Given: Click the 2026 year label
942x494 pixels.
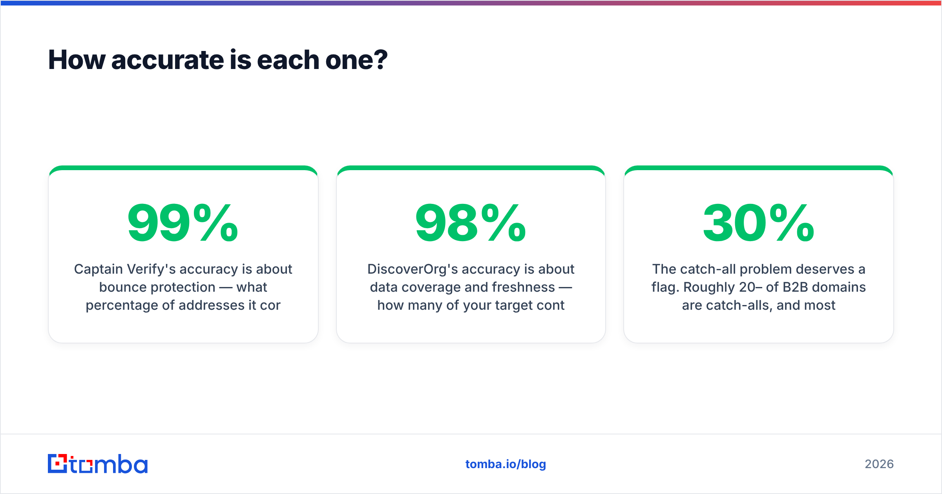Looking at the screenshot, I should 879,464.
